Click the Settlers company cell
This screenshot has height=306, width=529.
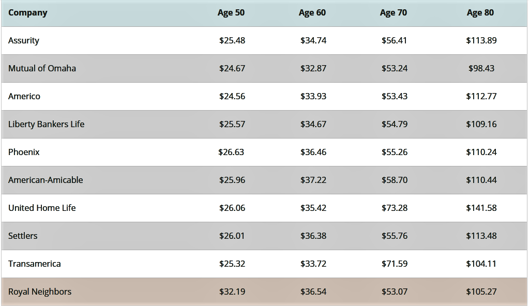(x=23, y=236)
